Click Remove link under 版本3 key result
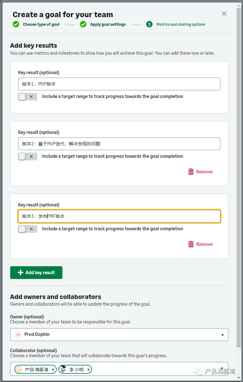The image size is (243, 382). coord(204,244)
